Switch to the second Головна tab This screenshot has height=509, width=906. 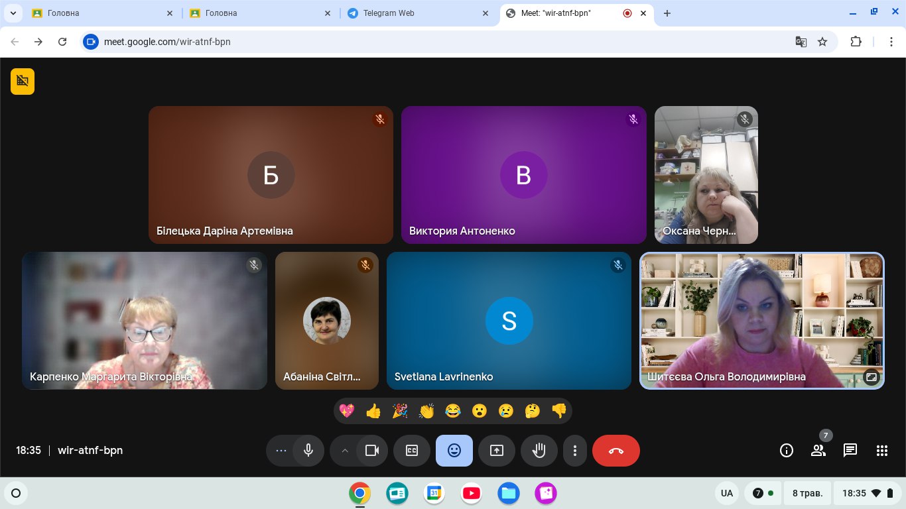(x=260, y=13)
